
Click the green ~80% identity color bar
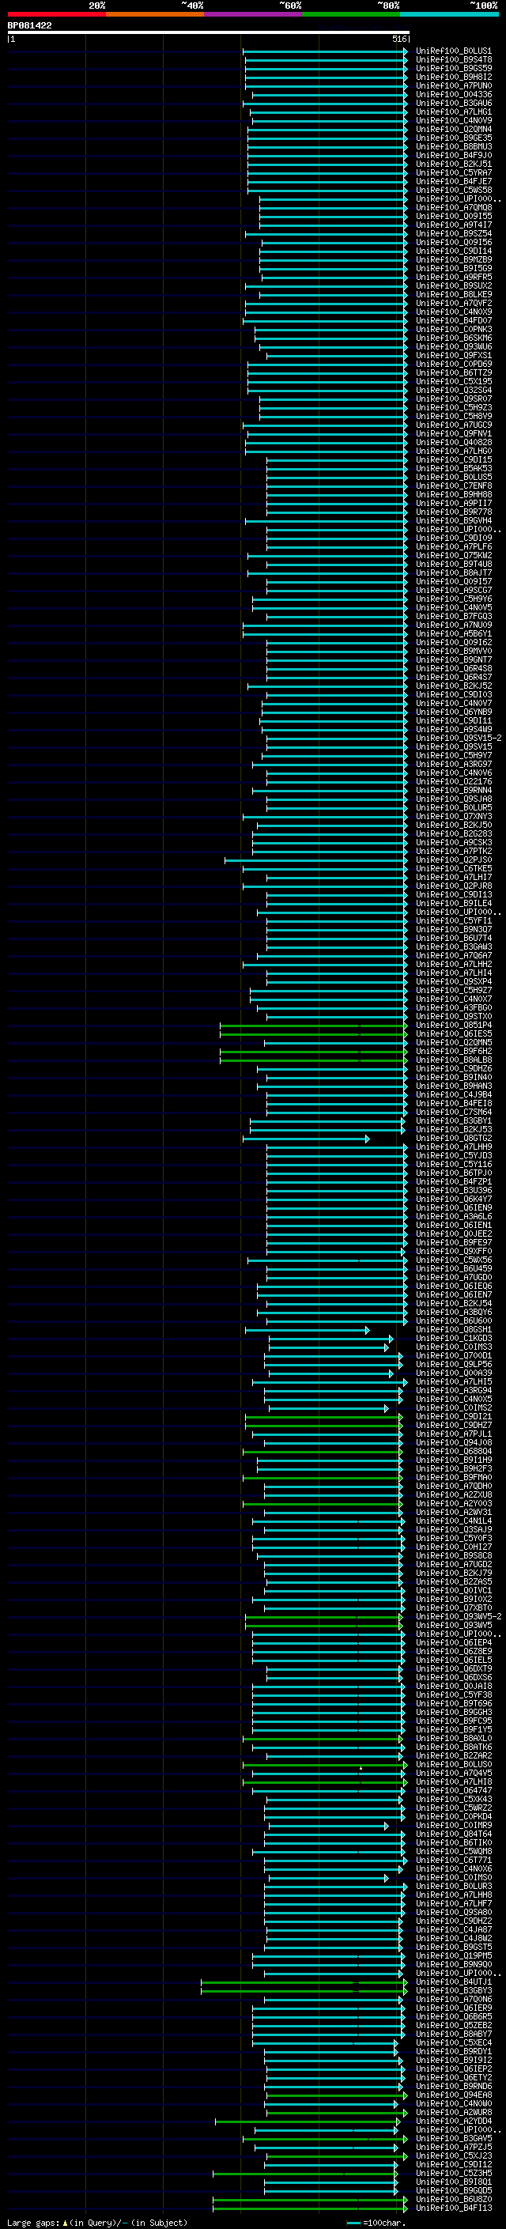click(x=351, y=14)
